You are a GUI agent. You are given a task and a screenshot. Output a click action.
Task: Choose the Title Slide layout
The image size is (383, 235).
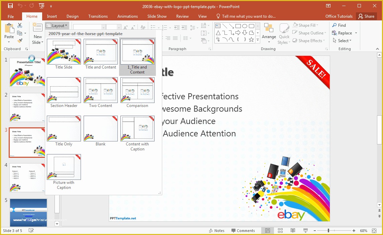[x=64, y=54]
